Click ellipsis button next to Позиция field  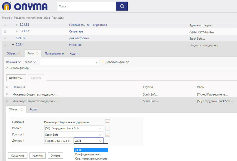107,122
